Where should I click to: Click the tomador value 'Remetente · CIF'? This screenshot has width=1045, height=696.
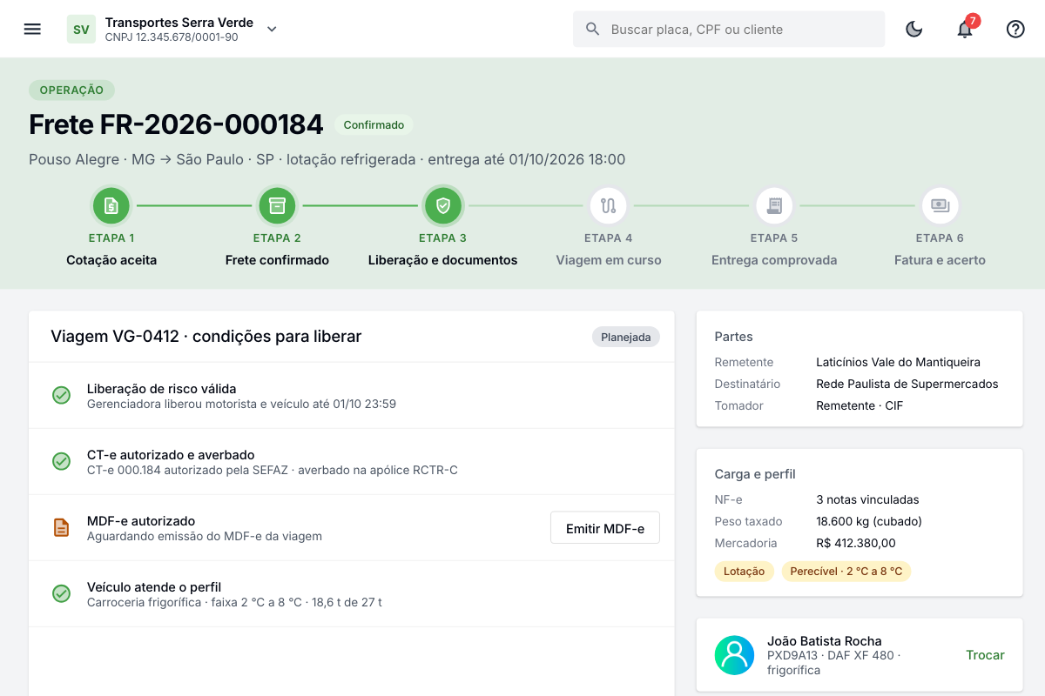point(860,405)
